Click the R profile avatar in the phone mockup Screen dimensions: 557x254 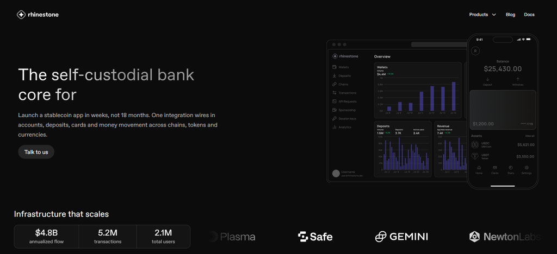coord(475,51)
